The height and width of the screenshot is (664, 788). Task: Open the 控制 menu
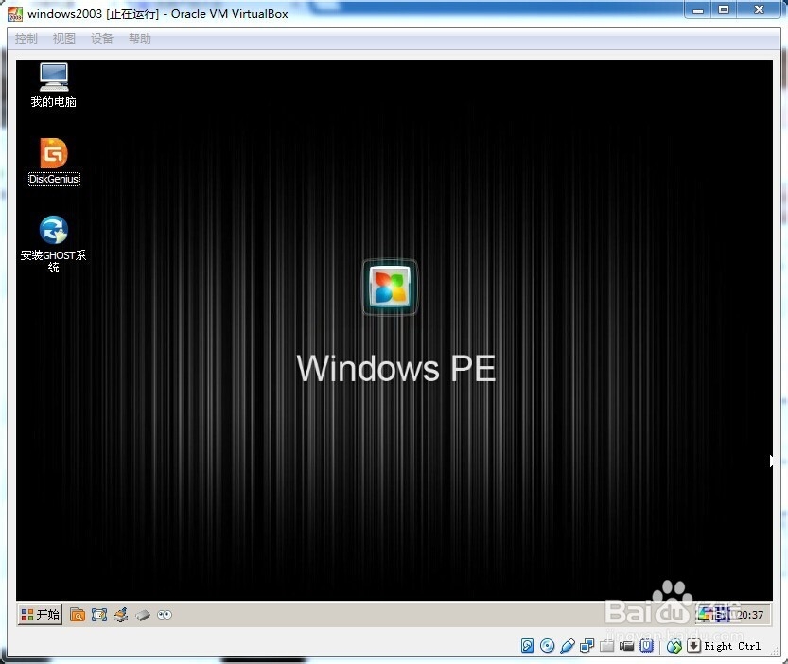click(x=26, y=39)
